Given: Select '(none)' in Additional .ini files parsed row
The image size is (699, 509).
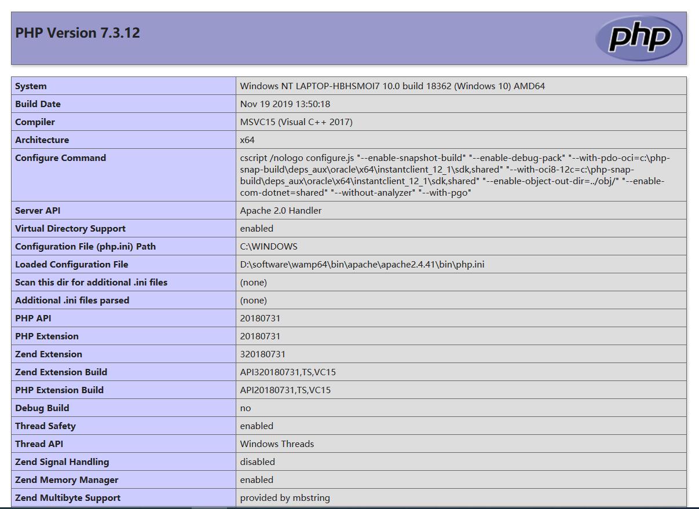Looking at the screenshot, I should [x=254, y=301].
